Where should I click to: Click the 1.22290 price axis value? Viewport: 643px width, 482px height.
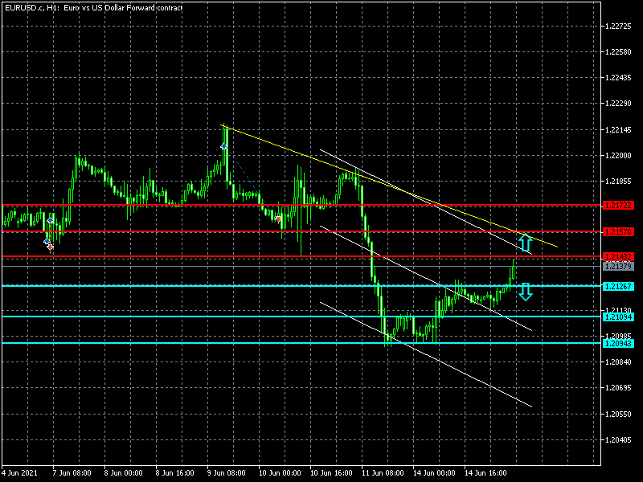pyautogui.click(x=618, y=104)
